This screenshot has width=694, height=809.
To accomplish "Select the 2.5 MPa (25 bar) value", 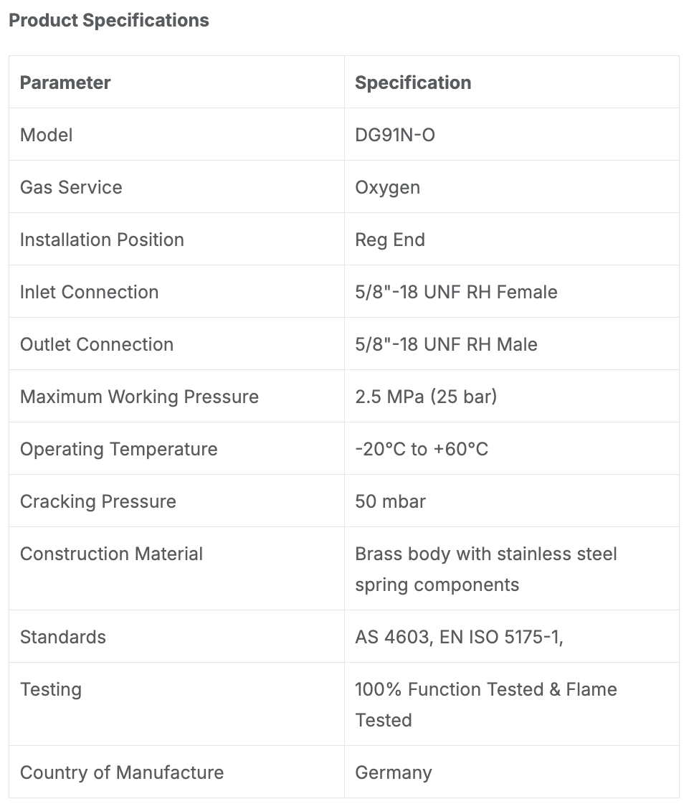I will [x=426, y=397].
